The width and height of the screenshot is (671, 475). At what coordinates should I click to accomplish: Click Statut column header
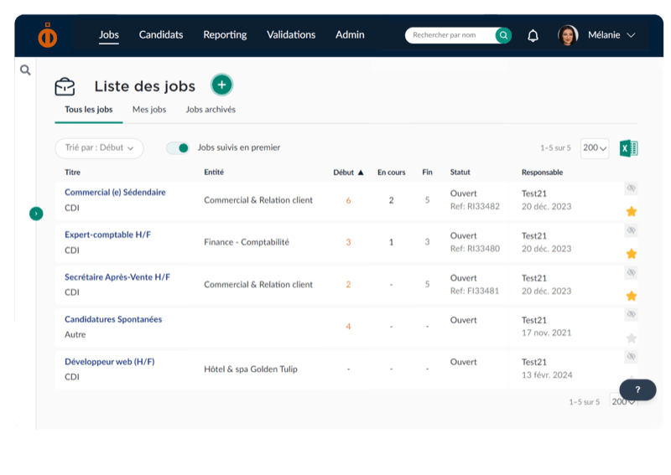tap(460, 172)
